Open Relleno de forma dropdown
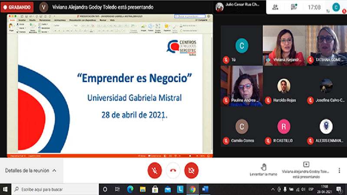 189,26
